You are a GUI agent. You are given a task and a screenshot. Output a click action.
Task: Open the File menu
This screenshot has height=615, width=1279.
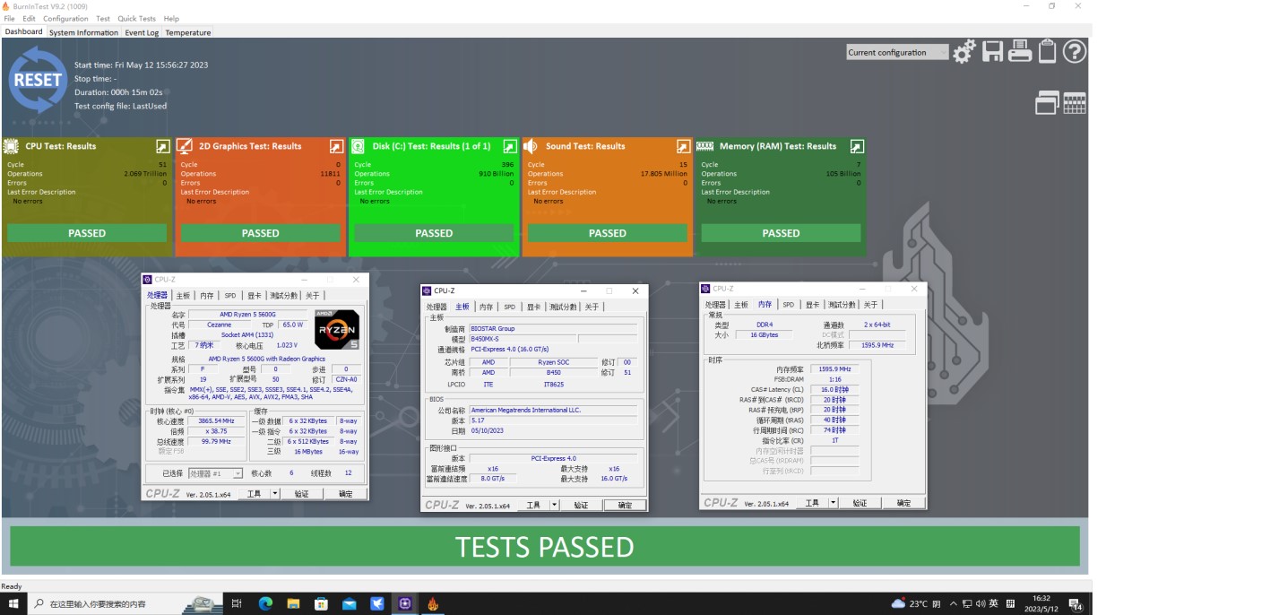9,19
